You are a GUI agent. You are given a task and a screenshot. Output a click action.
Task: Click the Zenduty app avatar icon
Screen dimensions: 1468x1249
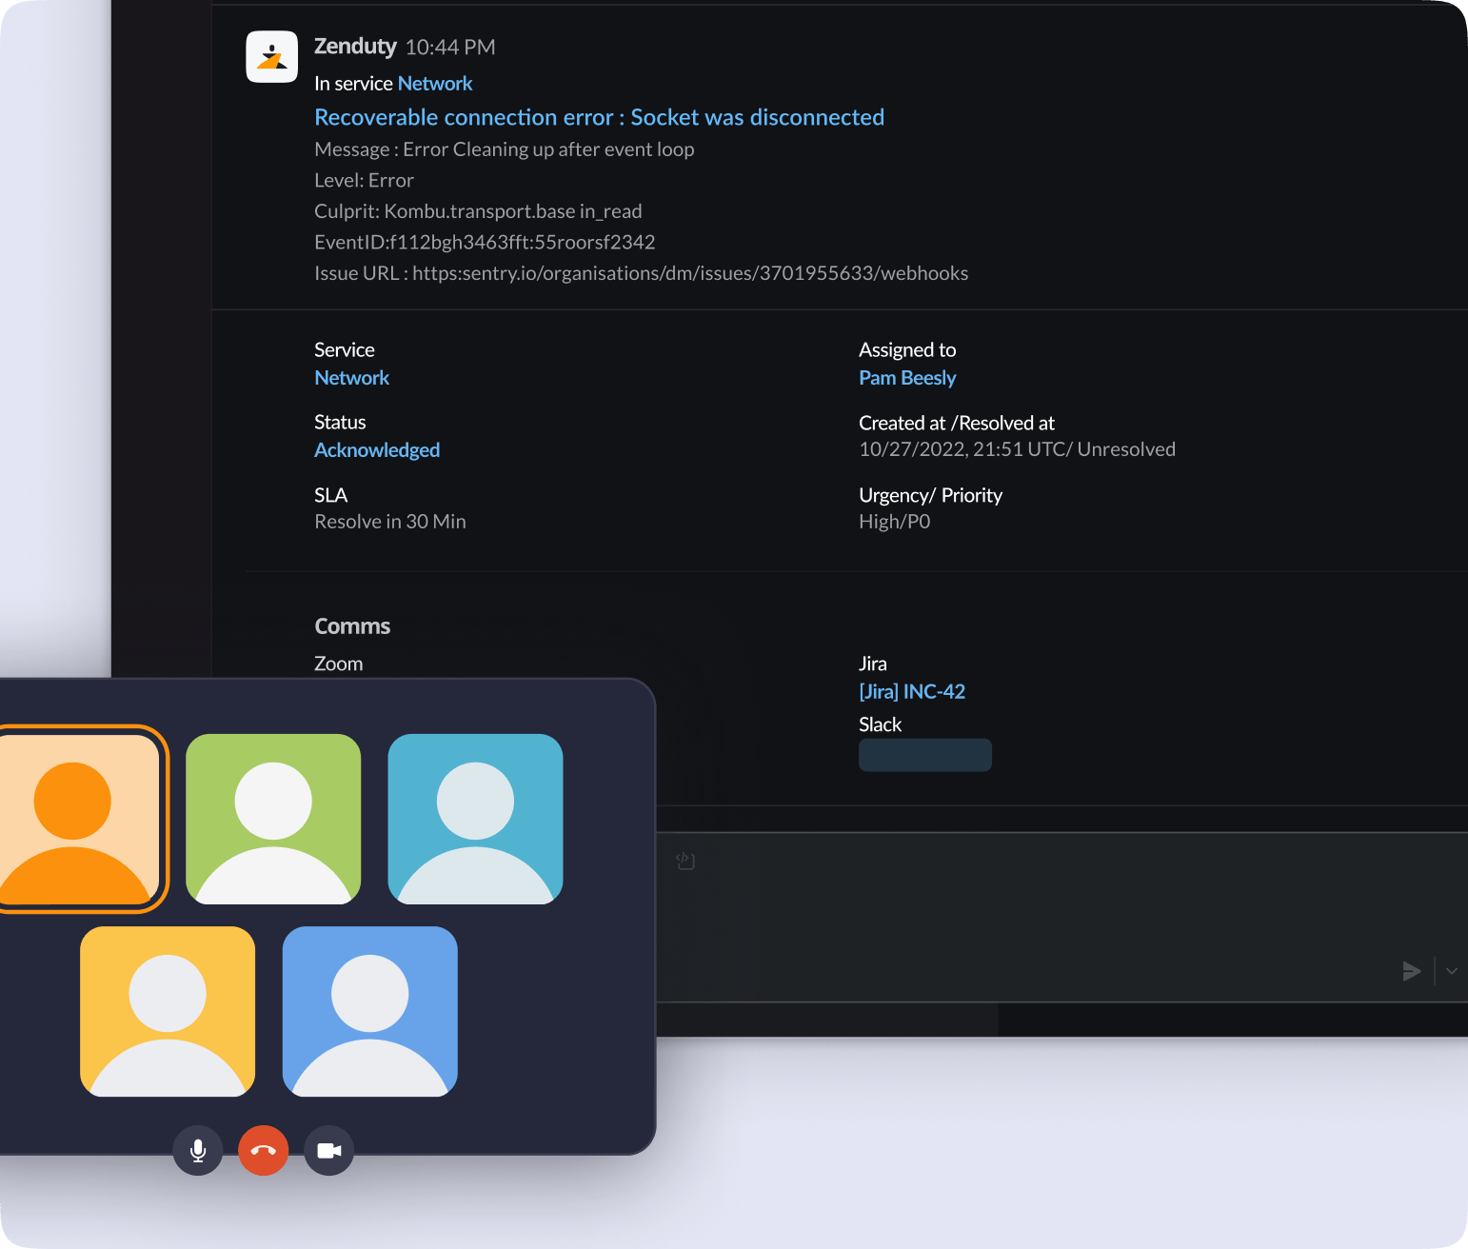point(271,57)
